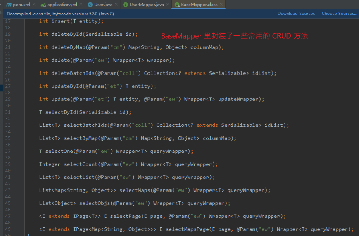Click the Download Sources link

[x=296, y=14]
